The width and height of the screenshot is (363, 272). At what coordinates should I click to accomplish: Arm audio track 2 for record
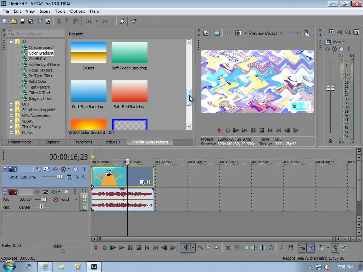37,192
